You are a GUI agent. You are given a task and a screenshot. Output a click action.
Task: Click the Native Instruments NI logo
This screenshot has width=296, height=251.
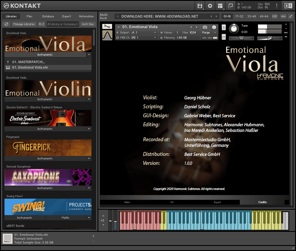(288, 6)
